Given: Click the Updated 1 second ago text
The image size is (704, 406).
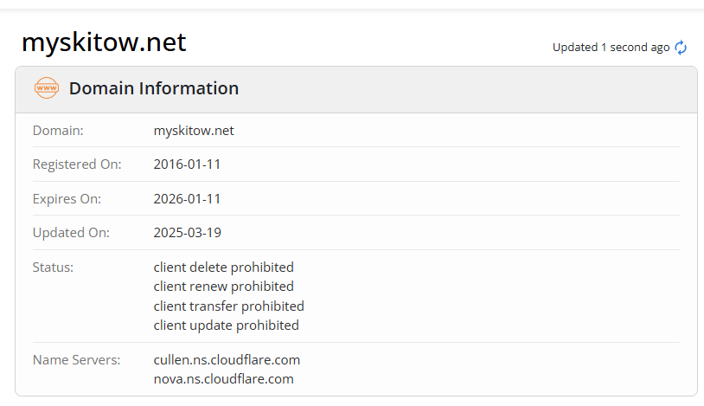Looking at the screenshot, I should [611, 48].
